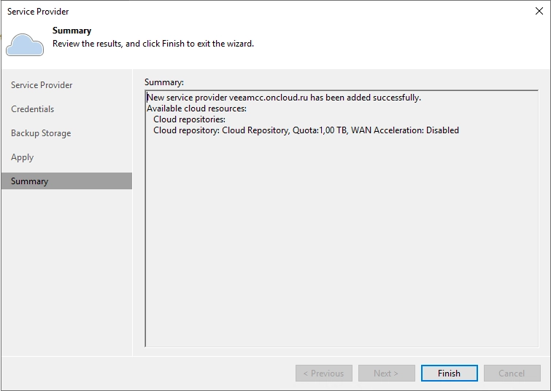Click the 'Summary:' label above the text box

(163, 82)
